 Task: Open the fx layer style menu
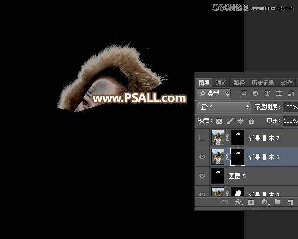click(x=238, y=202)
